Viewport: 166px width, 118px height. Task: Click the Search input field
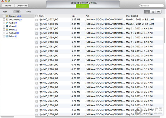pos(152,6)
